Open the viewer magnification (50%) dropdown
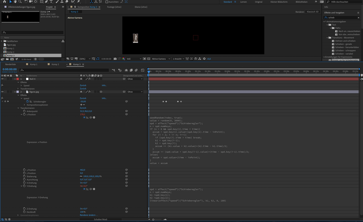Image resolution: width=363 pixels, height=222 pixels. point(85,59)
